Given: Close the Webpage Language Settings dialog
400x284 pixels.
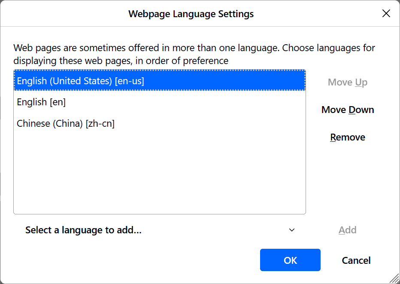Looking at the screenshot, I should 386,14.
